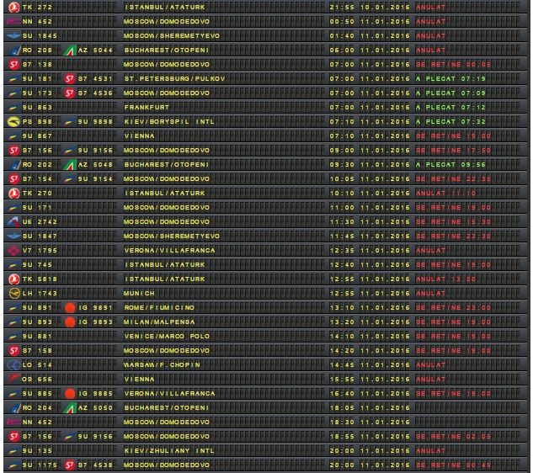Viewport: 533px width, 473px height.
Task: Click the 18:30 departure time
Action: (342, 423)
